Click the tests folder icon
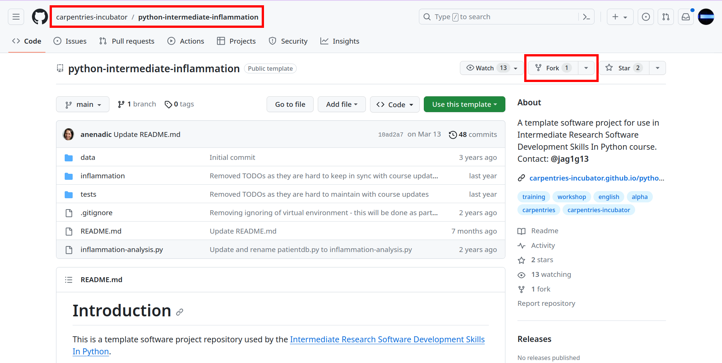The width and height of the screenshot is (722, 363). point(69,194)
